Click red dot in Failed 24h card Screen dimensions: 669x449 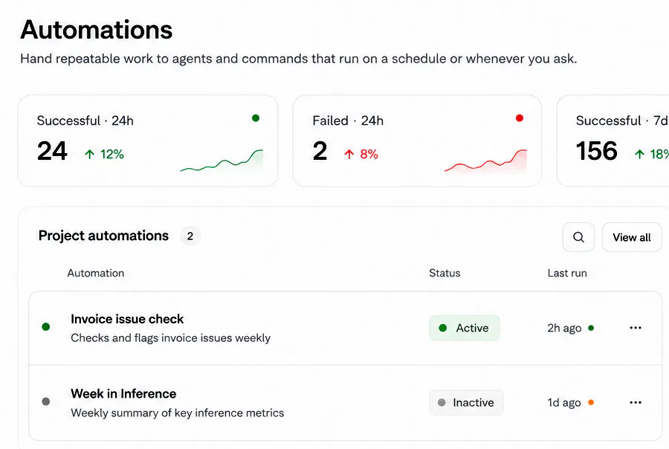click(520, 118)
